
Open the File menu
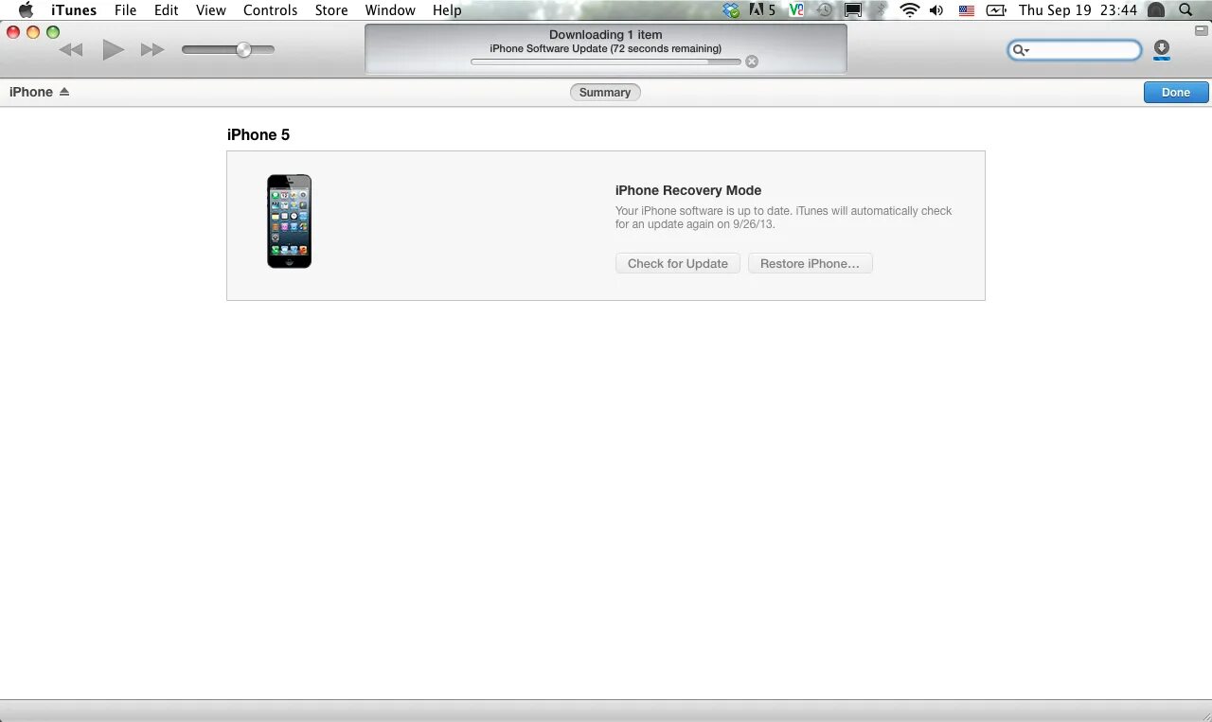(125, 9)
